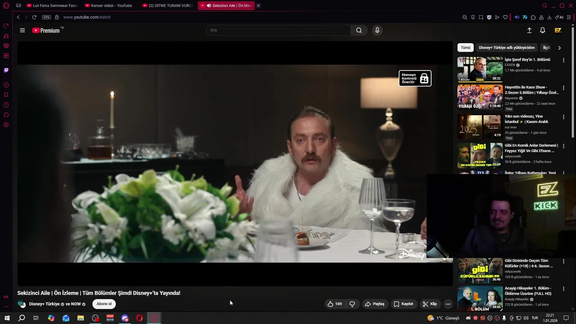Open the account avatar menu
Viewport: 576px width, 324px height.
click(x=558, y=30)
